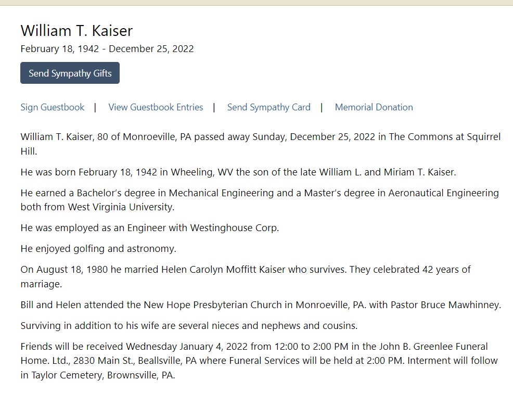513x393 pixels.
Task: Click the surviving nieces and nephews sentence
Action: (189, 326)
